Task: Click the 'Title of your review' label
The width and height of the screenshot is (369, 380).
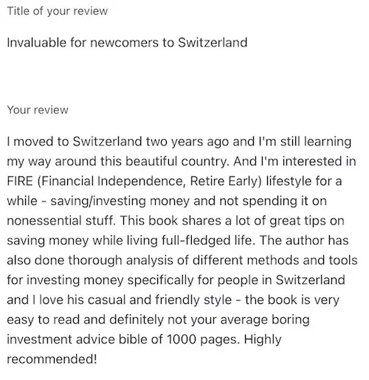Action: [58, 11]
